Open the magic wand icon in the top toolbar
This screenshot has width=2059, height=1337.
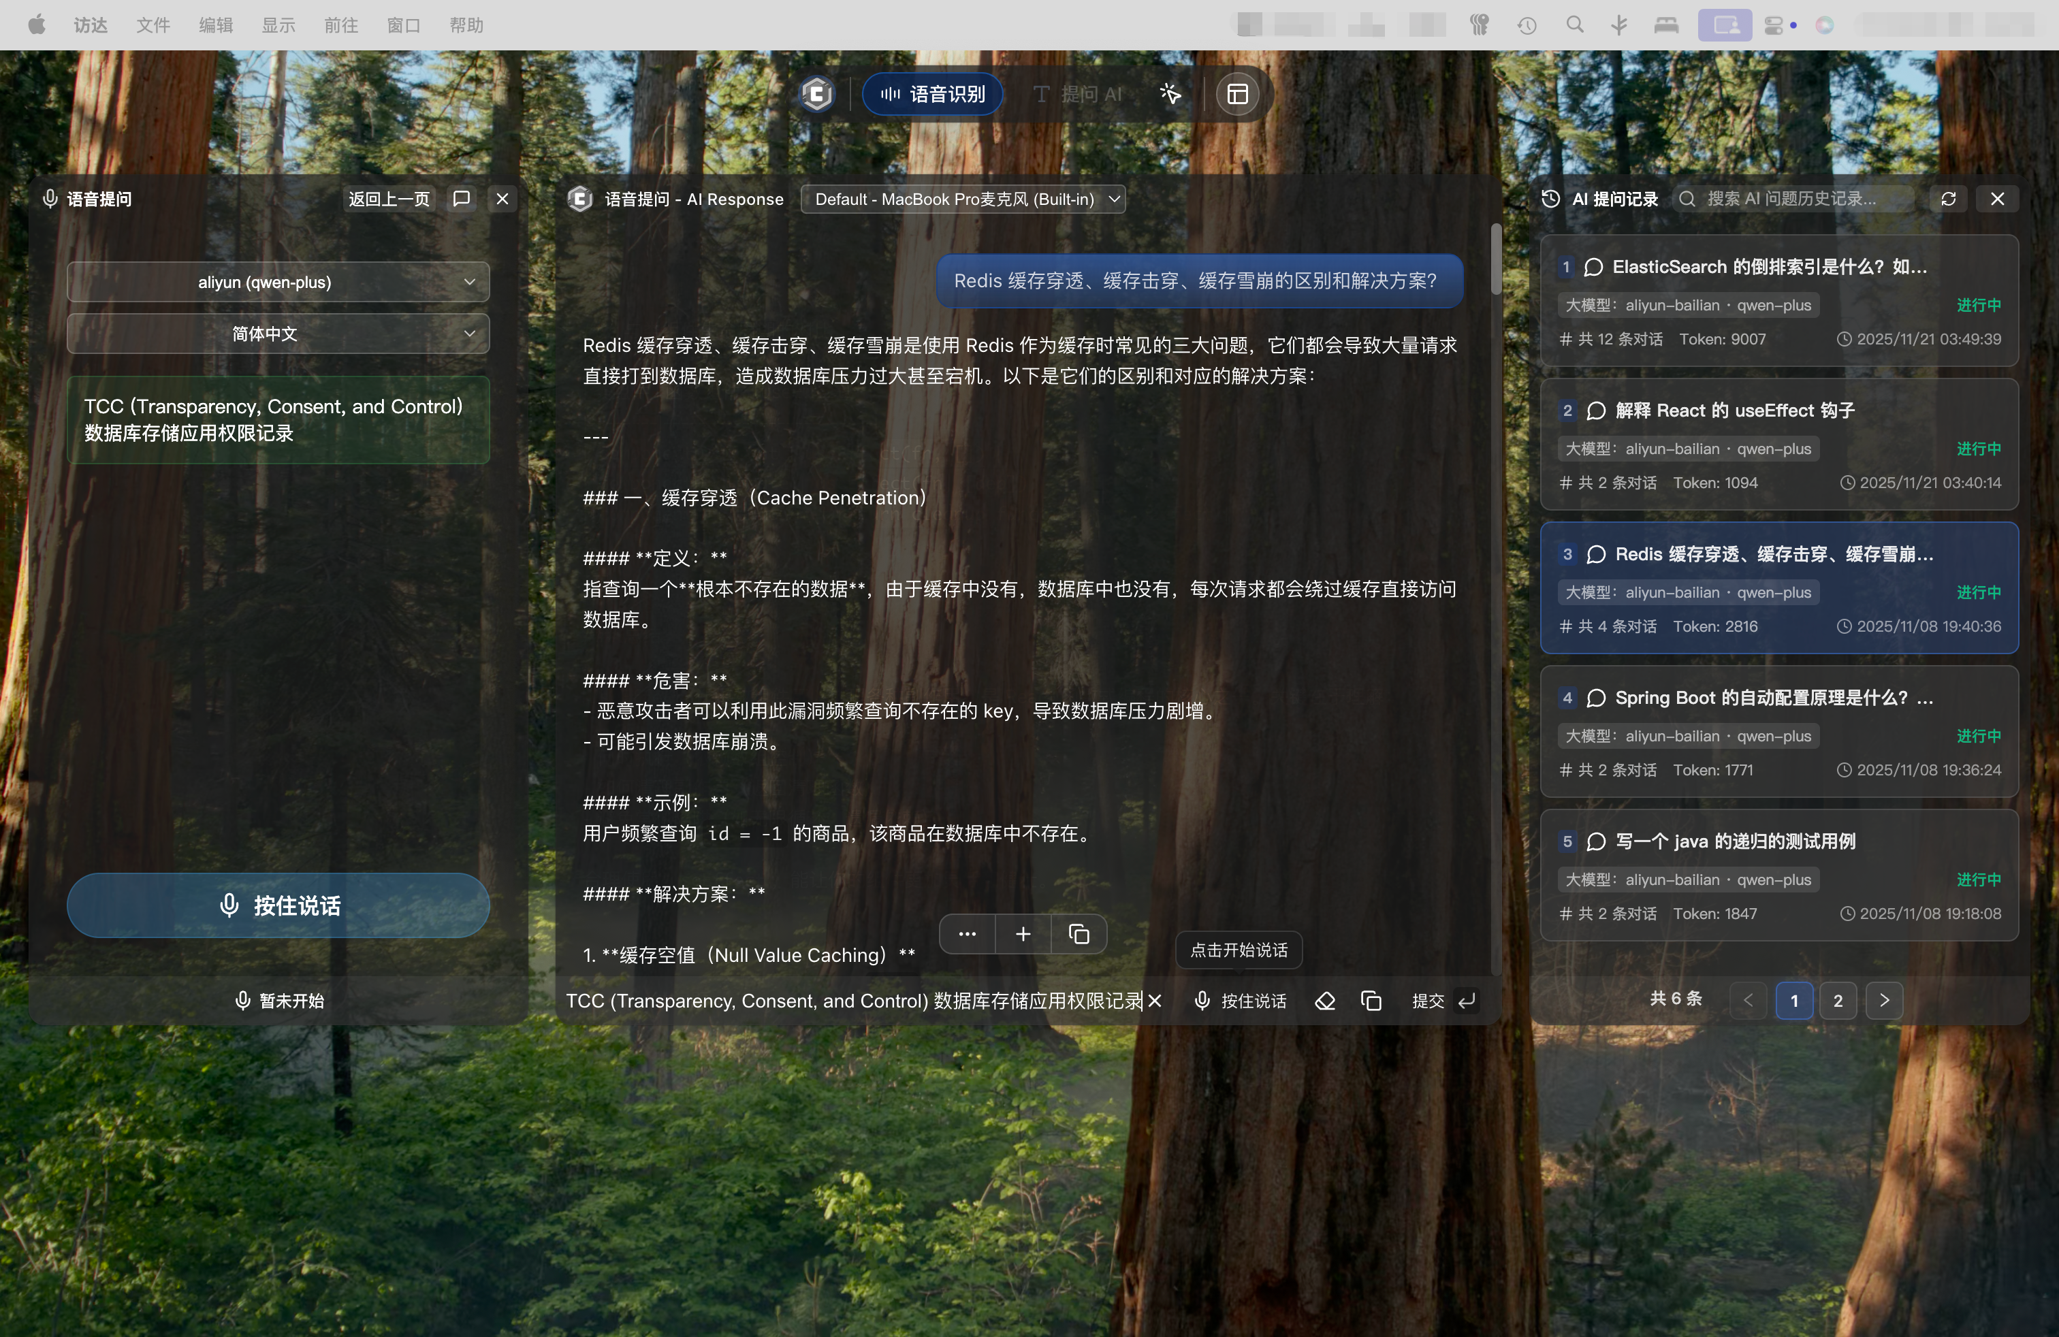click(1170, 93)
